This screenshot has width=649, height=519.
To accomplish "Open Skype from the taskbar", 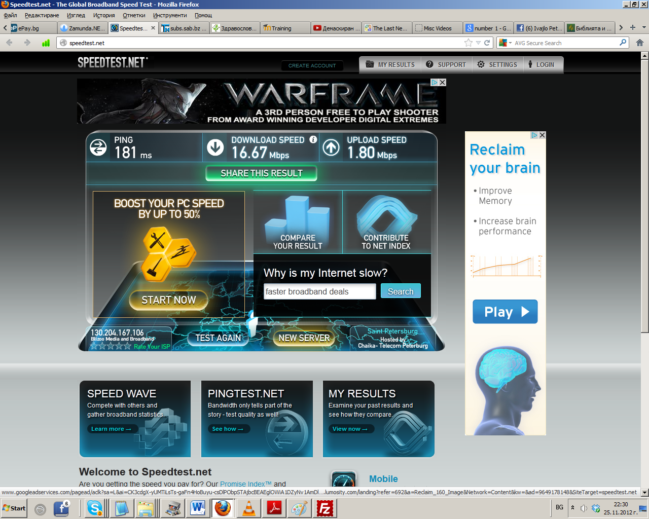I will tap(95, 508).
